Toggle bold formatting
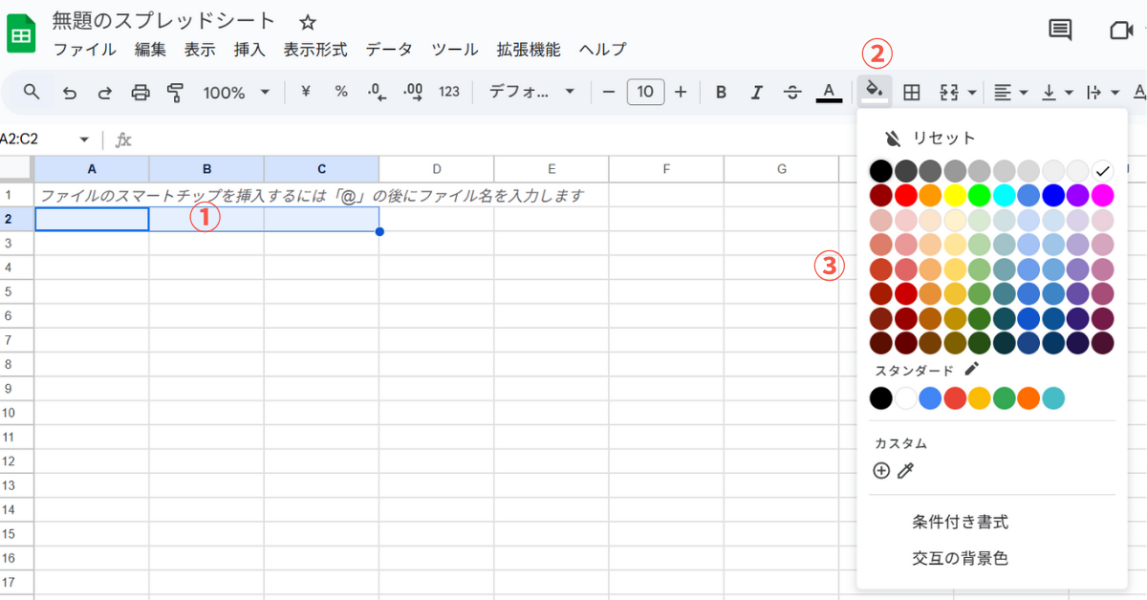Image resolution: width=1147 pixels, height=600 pixels. pos(721,92)
